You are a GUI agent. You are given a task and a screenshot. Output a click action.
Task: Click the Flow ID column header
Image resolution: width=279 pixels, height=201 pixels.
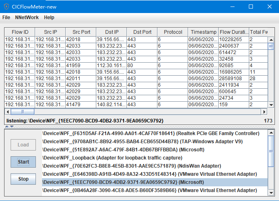pos(20,32)
